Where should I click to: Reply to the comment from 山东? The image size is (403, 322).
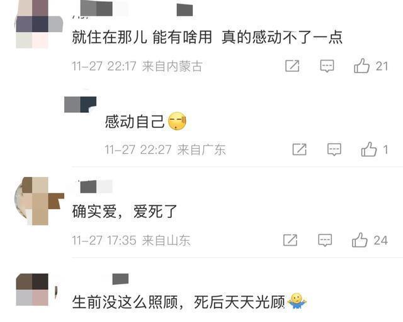[325, 240]
